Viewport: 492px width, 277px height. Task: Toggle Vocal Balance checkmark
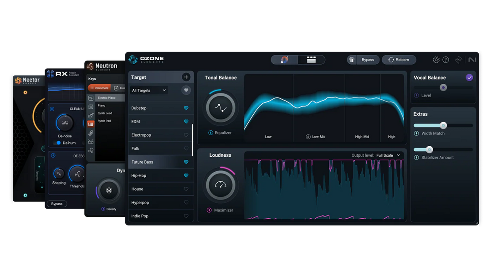point(469,77)
